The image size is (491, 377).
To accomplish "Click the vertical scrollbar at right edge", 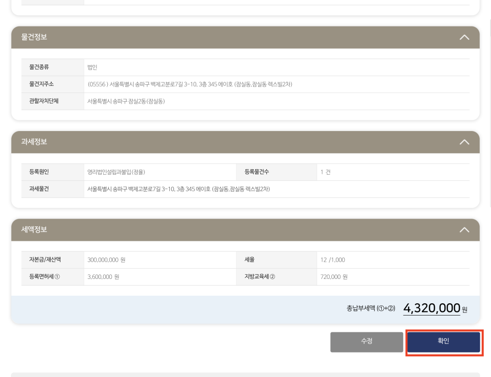I will click(490, 113).
